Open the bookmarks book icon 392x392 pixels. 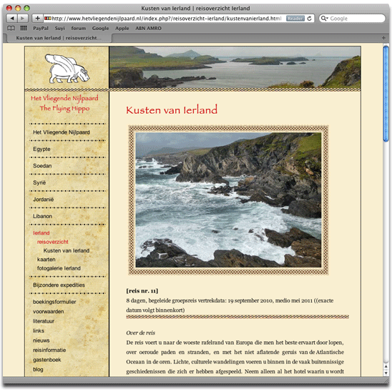[11, 28]
